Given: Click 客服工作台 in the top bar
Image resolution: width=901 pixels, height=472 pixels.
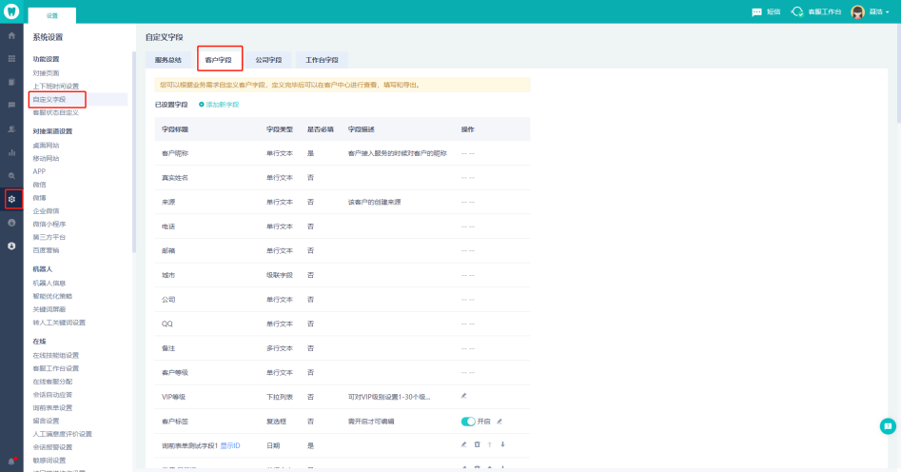Looking at the screenshot, I should [x=825, y=12].
